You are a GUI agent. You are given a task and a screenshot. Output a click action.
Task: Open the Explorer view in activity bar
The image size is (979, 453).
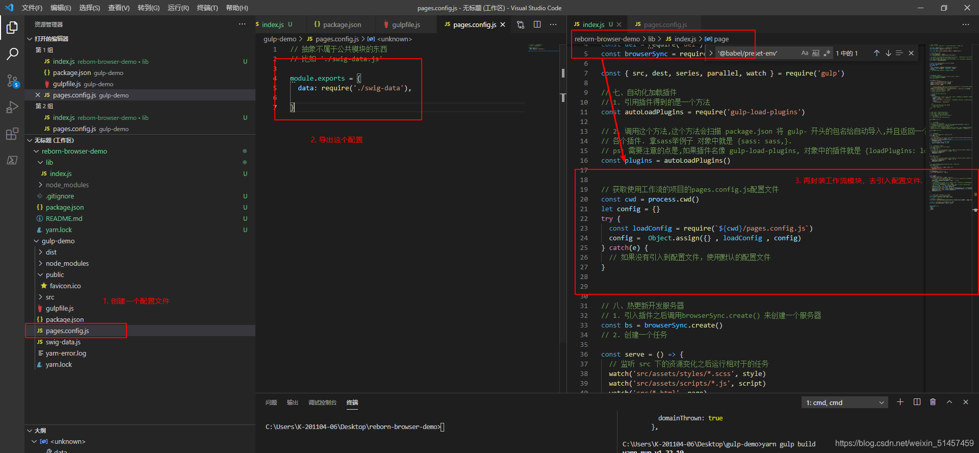pyautogui.click(x=12, y=28)
